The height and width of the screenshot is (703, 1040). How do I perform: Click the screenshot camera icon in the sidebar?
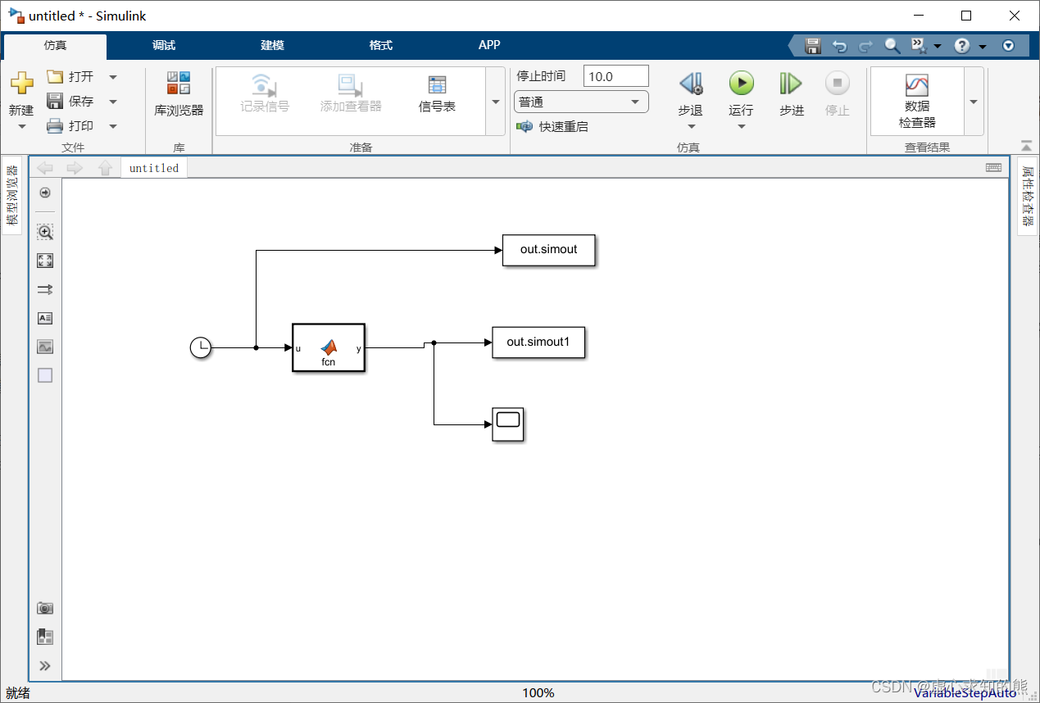tap(45, 608)
